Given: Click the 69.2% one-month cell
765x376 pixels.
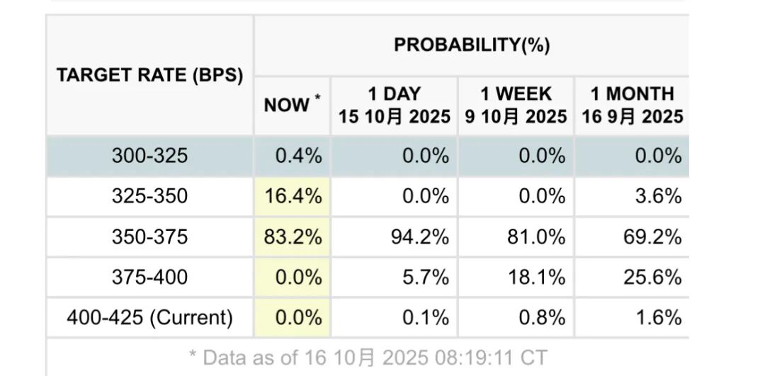Looking at the screenshot, I should pos(652,237).
